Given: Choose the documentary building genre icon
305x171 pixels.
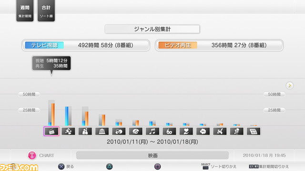Looking at the screenshot, I should pos(102,131).
